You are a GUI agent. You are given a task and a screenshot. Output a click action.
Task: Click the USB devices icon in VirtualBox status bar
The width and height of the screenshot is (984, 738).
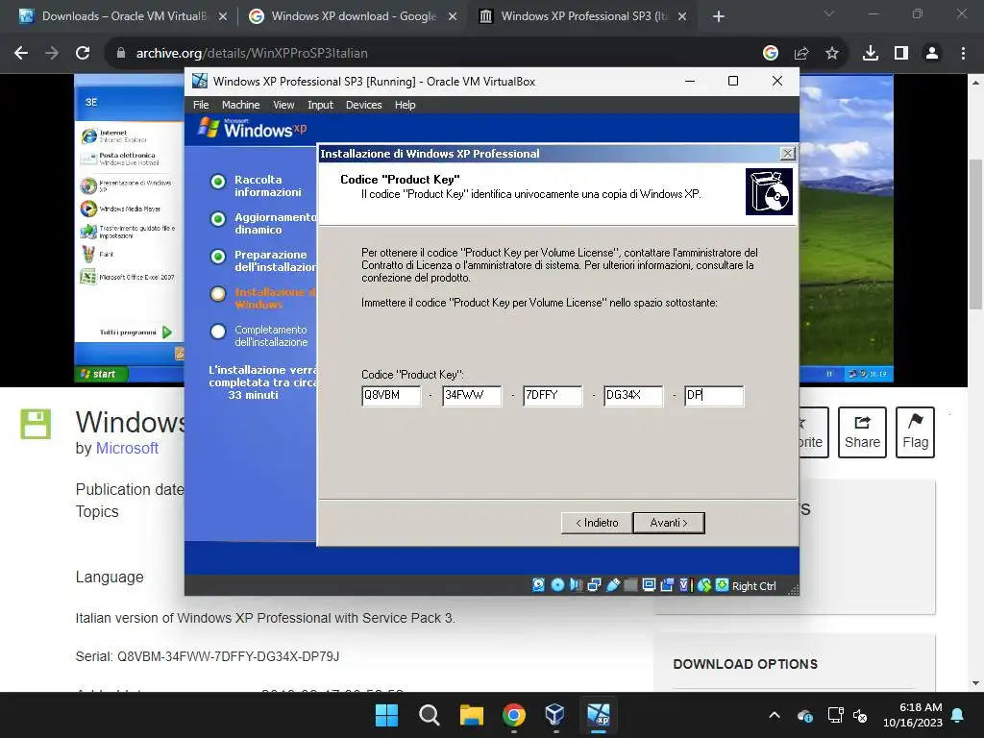612,585
